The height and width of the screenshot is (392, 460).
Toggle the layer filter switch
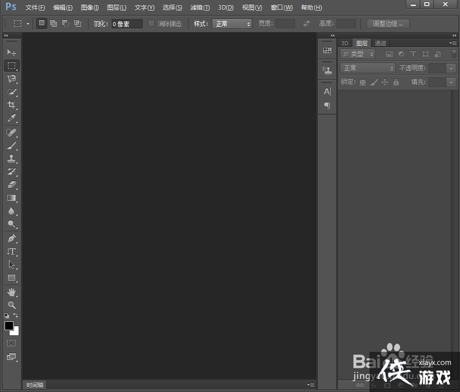(x=454, y=54)
